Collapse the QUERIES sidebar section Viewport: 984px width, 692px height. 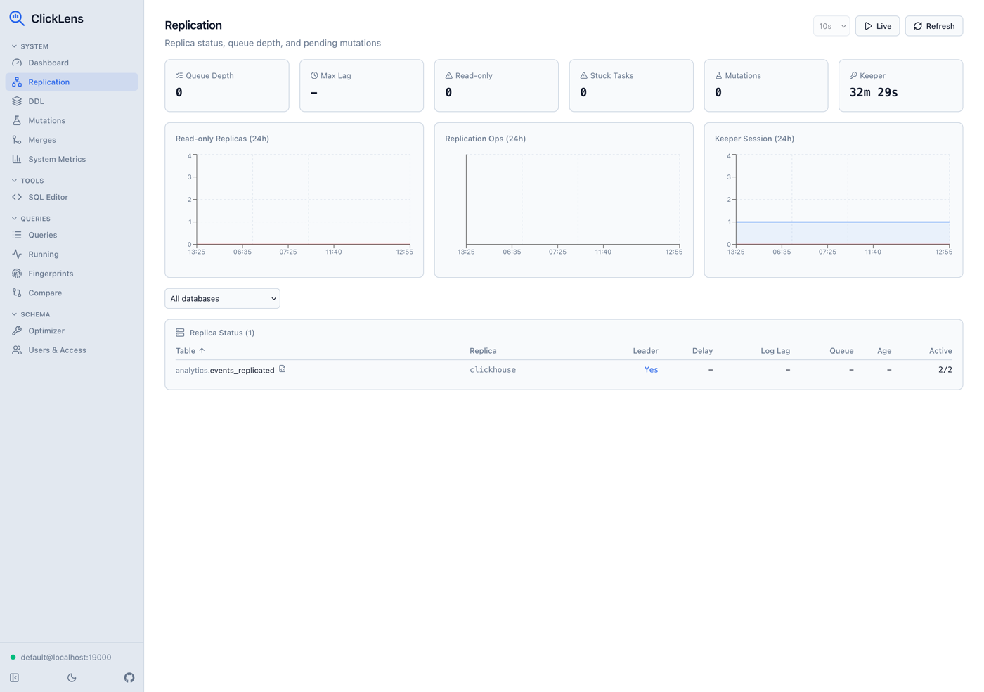point(31,219)
